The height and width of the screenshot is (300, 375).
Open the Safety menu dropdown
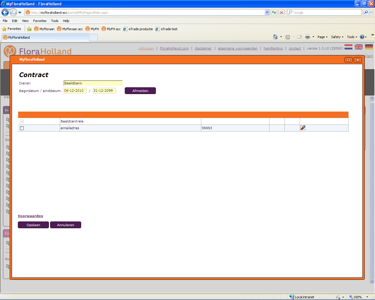(337, 37)
